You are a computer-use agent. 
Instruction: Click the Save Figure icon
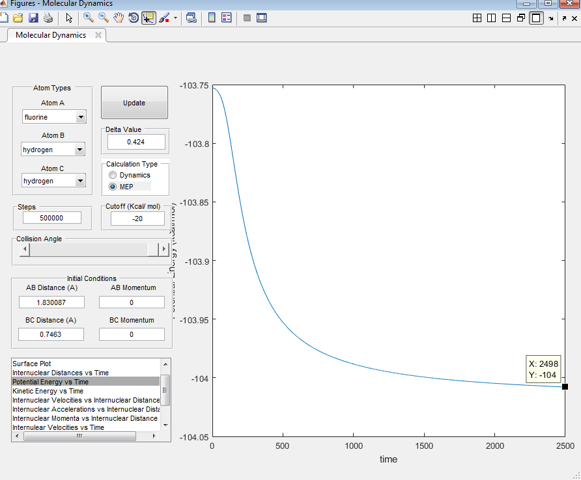click(x=33, y=18)
